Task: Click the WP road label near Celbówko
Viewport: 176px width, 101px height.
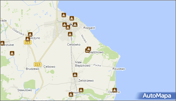Action: 71,39
